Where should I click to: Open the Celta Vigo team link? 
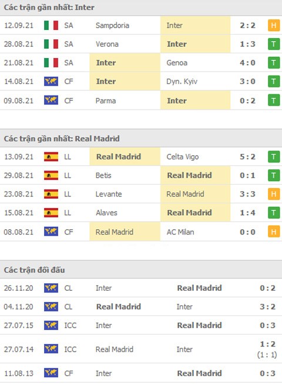183,157
